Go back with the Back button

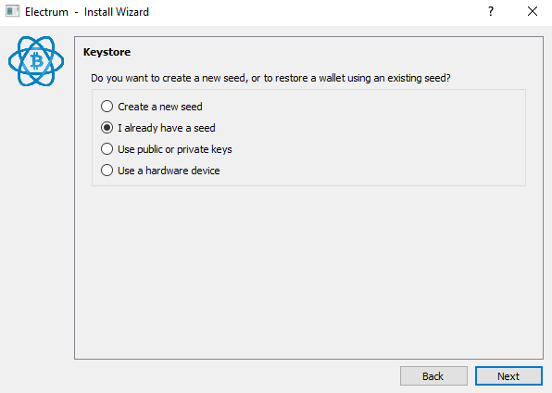433,376
